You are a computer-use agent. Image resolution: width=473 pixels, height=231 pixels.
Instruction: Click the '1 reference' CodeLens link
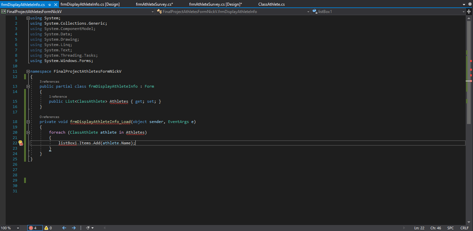pyautogui.click(x=58, y=96)
